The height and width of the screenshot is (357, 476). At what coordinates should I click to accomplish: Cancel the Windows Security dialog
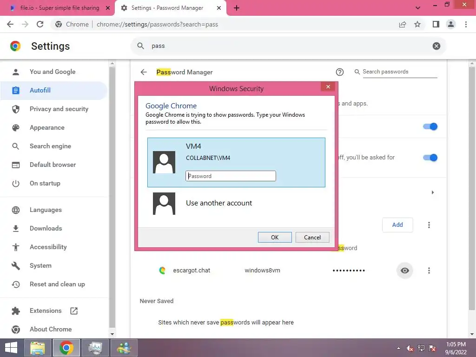pyautogui.click(x=312, y=238)
